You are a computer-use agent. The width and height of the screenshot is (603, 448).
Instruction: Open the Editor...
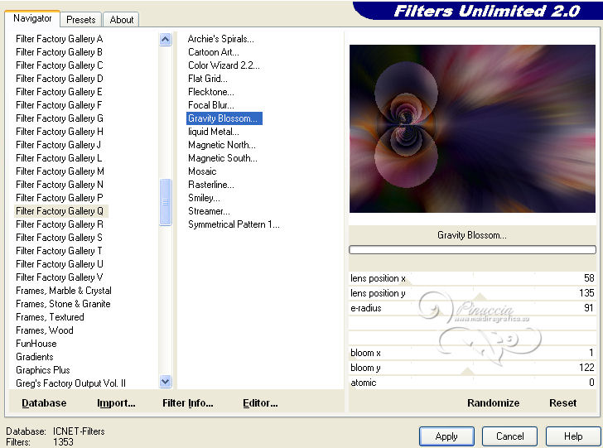pyautogui.click(x=260, y=403)
